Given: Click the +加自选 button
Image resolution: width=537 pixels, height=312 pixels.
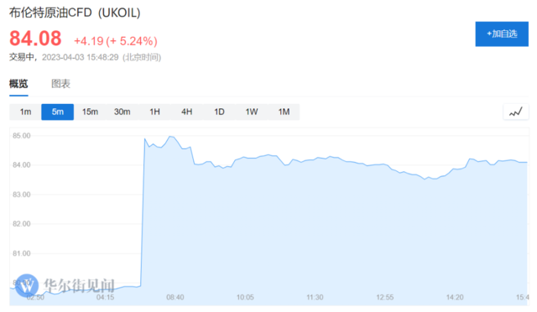Looking at the screenshot, I should tap(502, 34).
